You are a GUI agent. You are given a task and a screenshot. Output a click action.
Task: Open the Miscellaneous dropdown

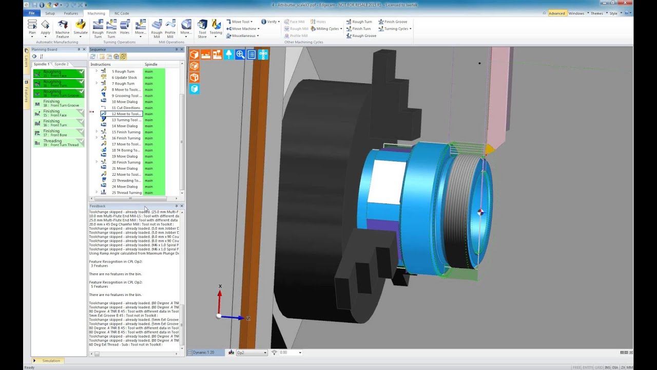pyautogui.click(x=243, y=35)
